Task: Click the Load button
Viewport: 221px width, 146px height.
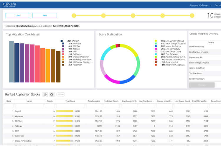Action: pos(18,15)
